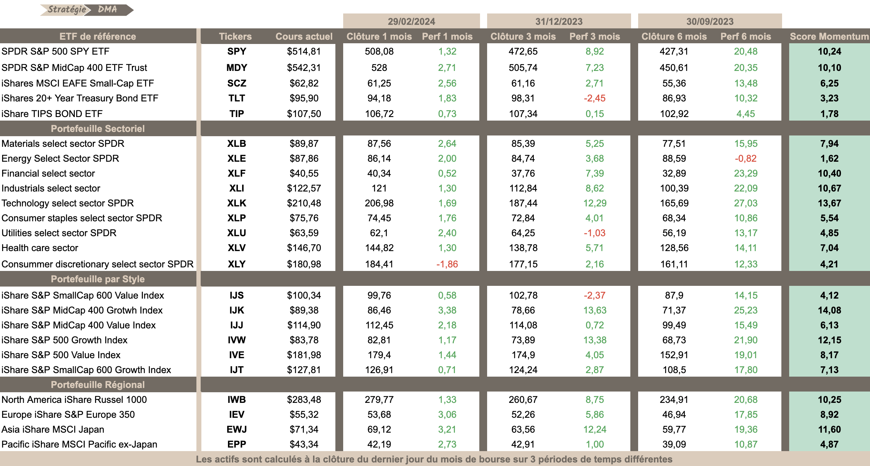
Task: Click the 29/02/2024 date header
Action: coord(411,21)
